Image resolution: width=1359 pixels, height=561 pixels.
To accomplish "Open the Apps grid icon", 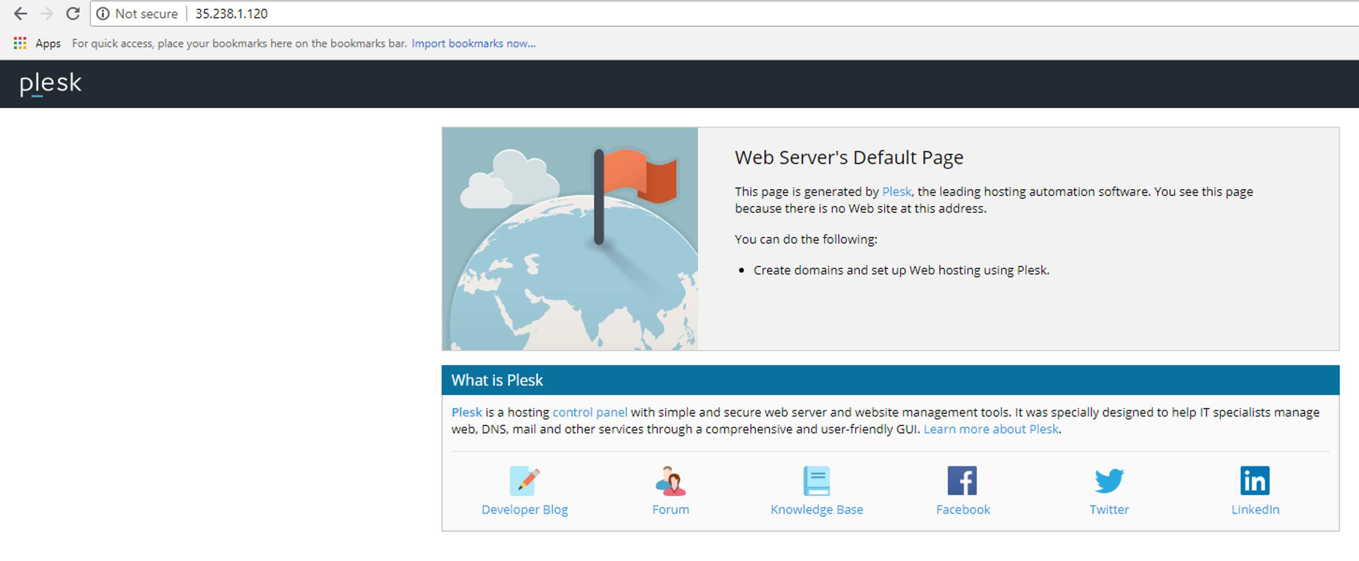I will coord(20,43).
